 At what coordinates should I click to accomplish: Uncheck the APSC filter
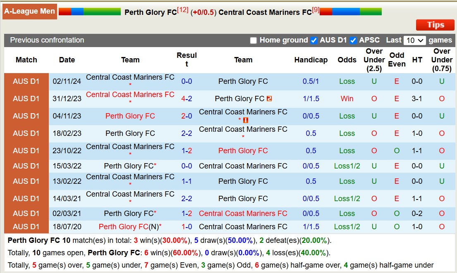click(354, 40)
